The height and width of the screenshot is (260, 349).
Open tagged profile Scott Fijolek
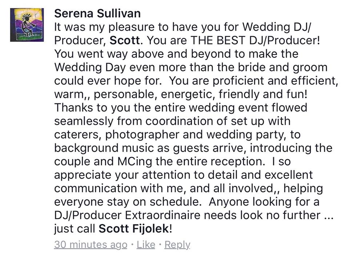pyautogui.click(x=134, y=229)
